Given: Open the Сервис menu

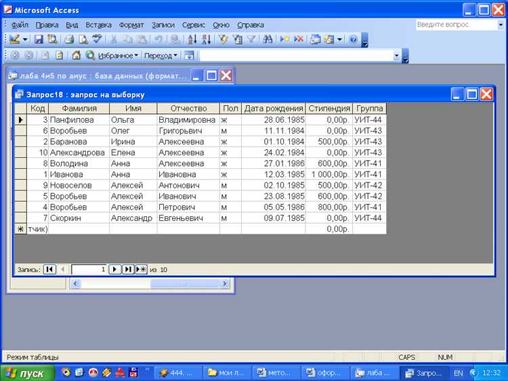Looking at the screenshot, I should pyautogui.click(x=194, y=25).
